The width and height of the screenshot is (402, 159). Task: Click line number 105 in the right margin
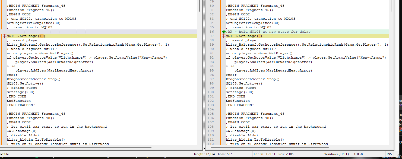[211, 114]
